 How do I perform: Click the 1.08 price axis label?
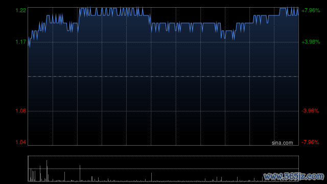click(21, 111)
